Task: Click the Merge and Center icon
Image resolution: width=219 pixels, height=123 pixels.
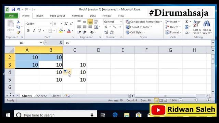Action: coord(96,27)
